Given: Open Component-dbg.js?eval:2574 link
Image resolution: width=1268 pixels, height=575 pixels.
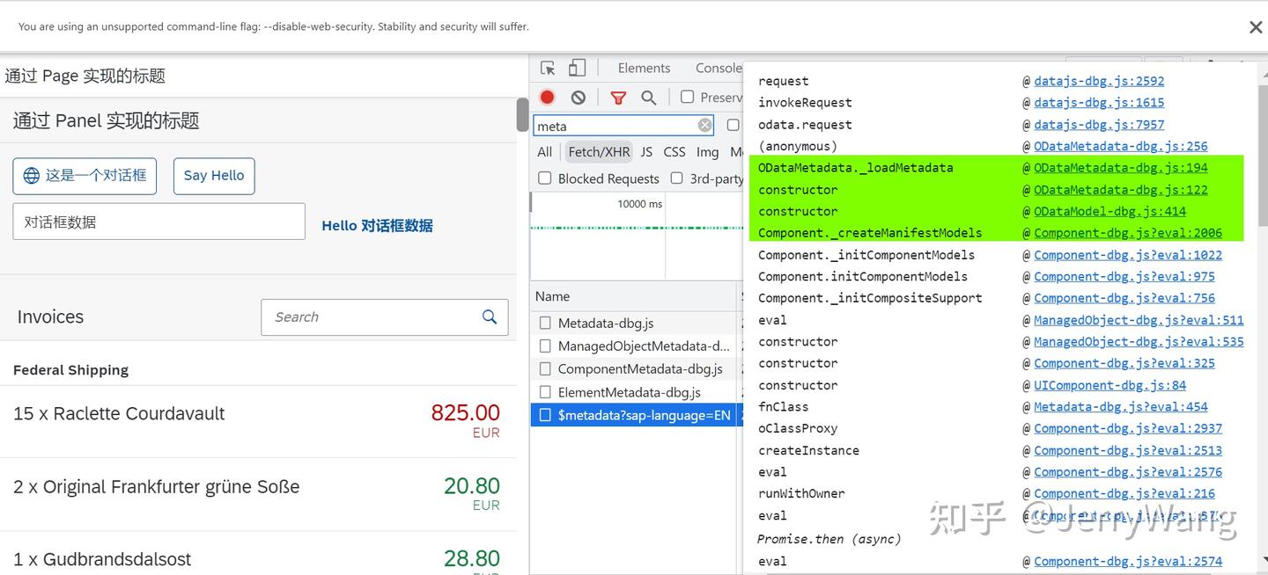Looking at the screenshot, I should click(x=1128, y=561).
